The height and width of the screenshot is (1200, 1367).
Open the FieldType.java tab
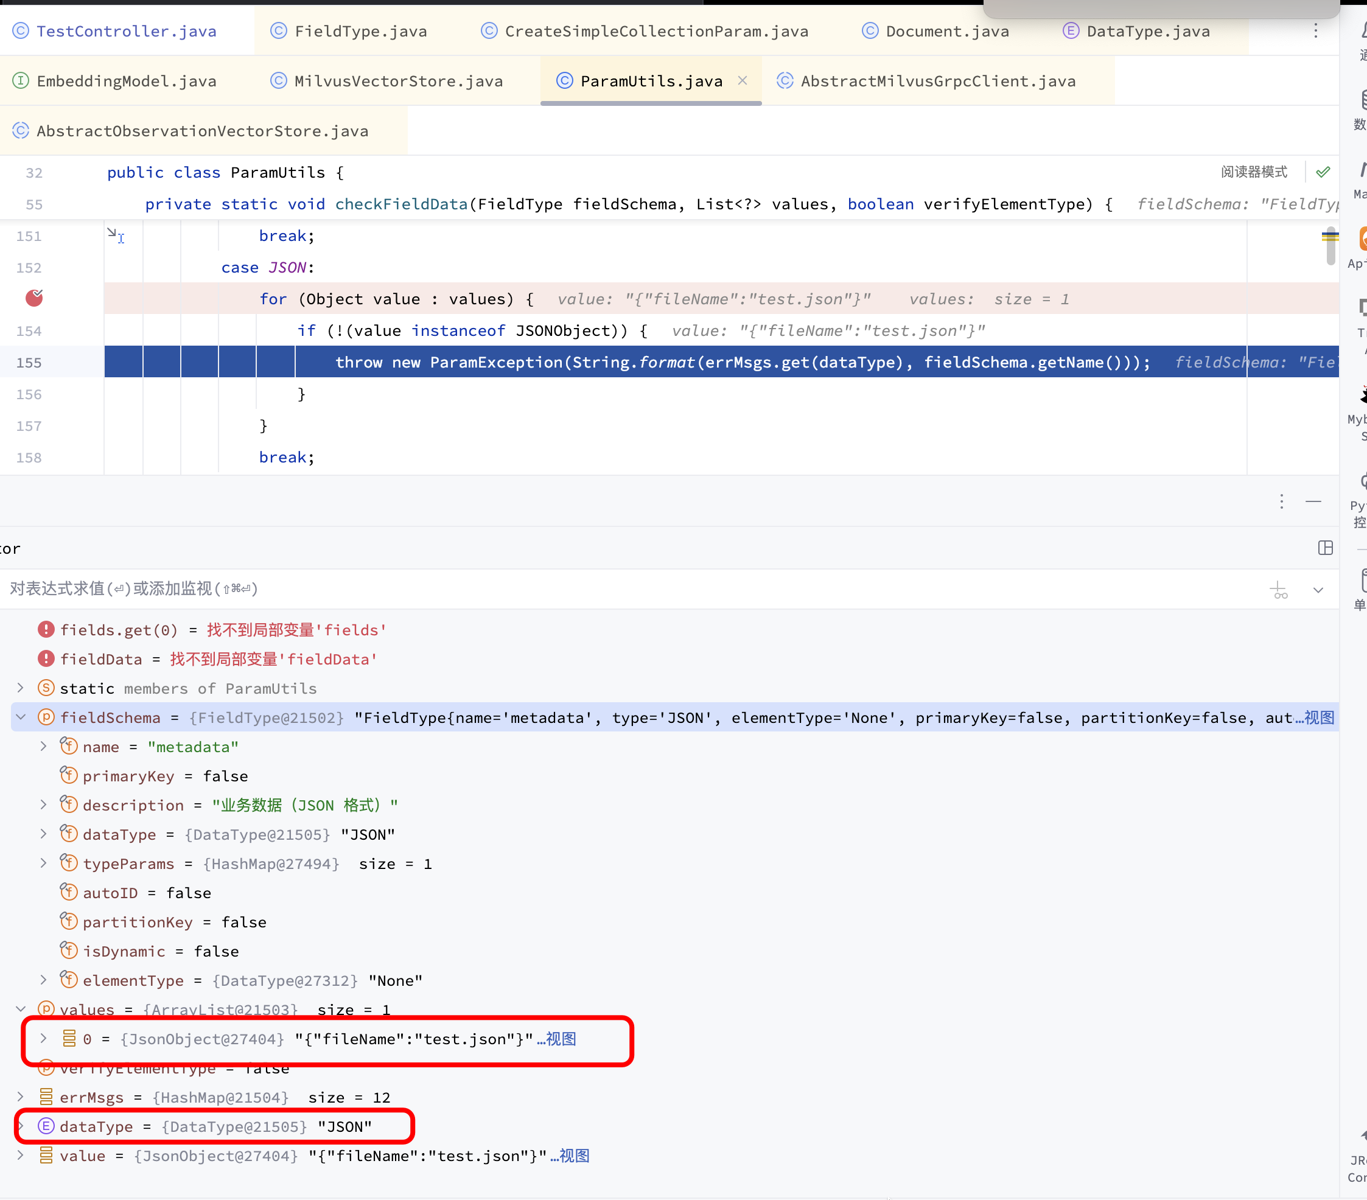point(348,32)
